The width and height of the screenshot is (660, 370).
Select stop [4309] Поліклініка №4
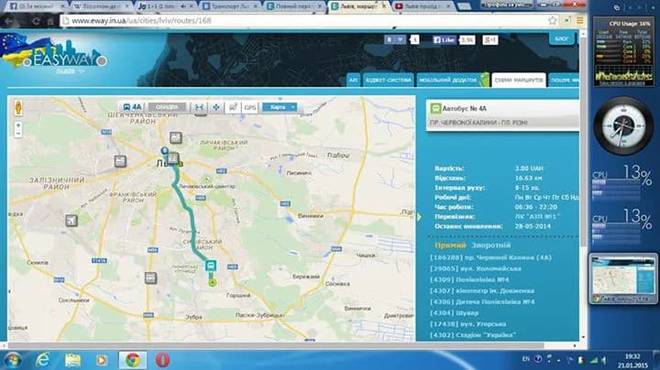(x=469, y=279)
